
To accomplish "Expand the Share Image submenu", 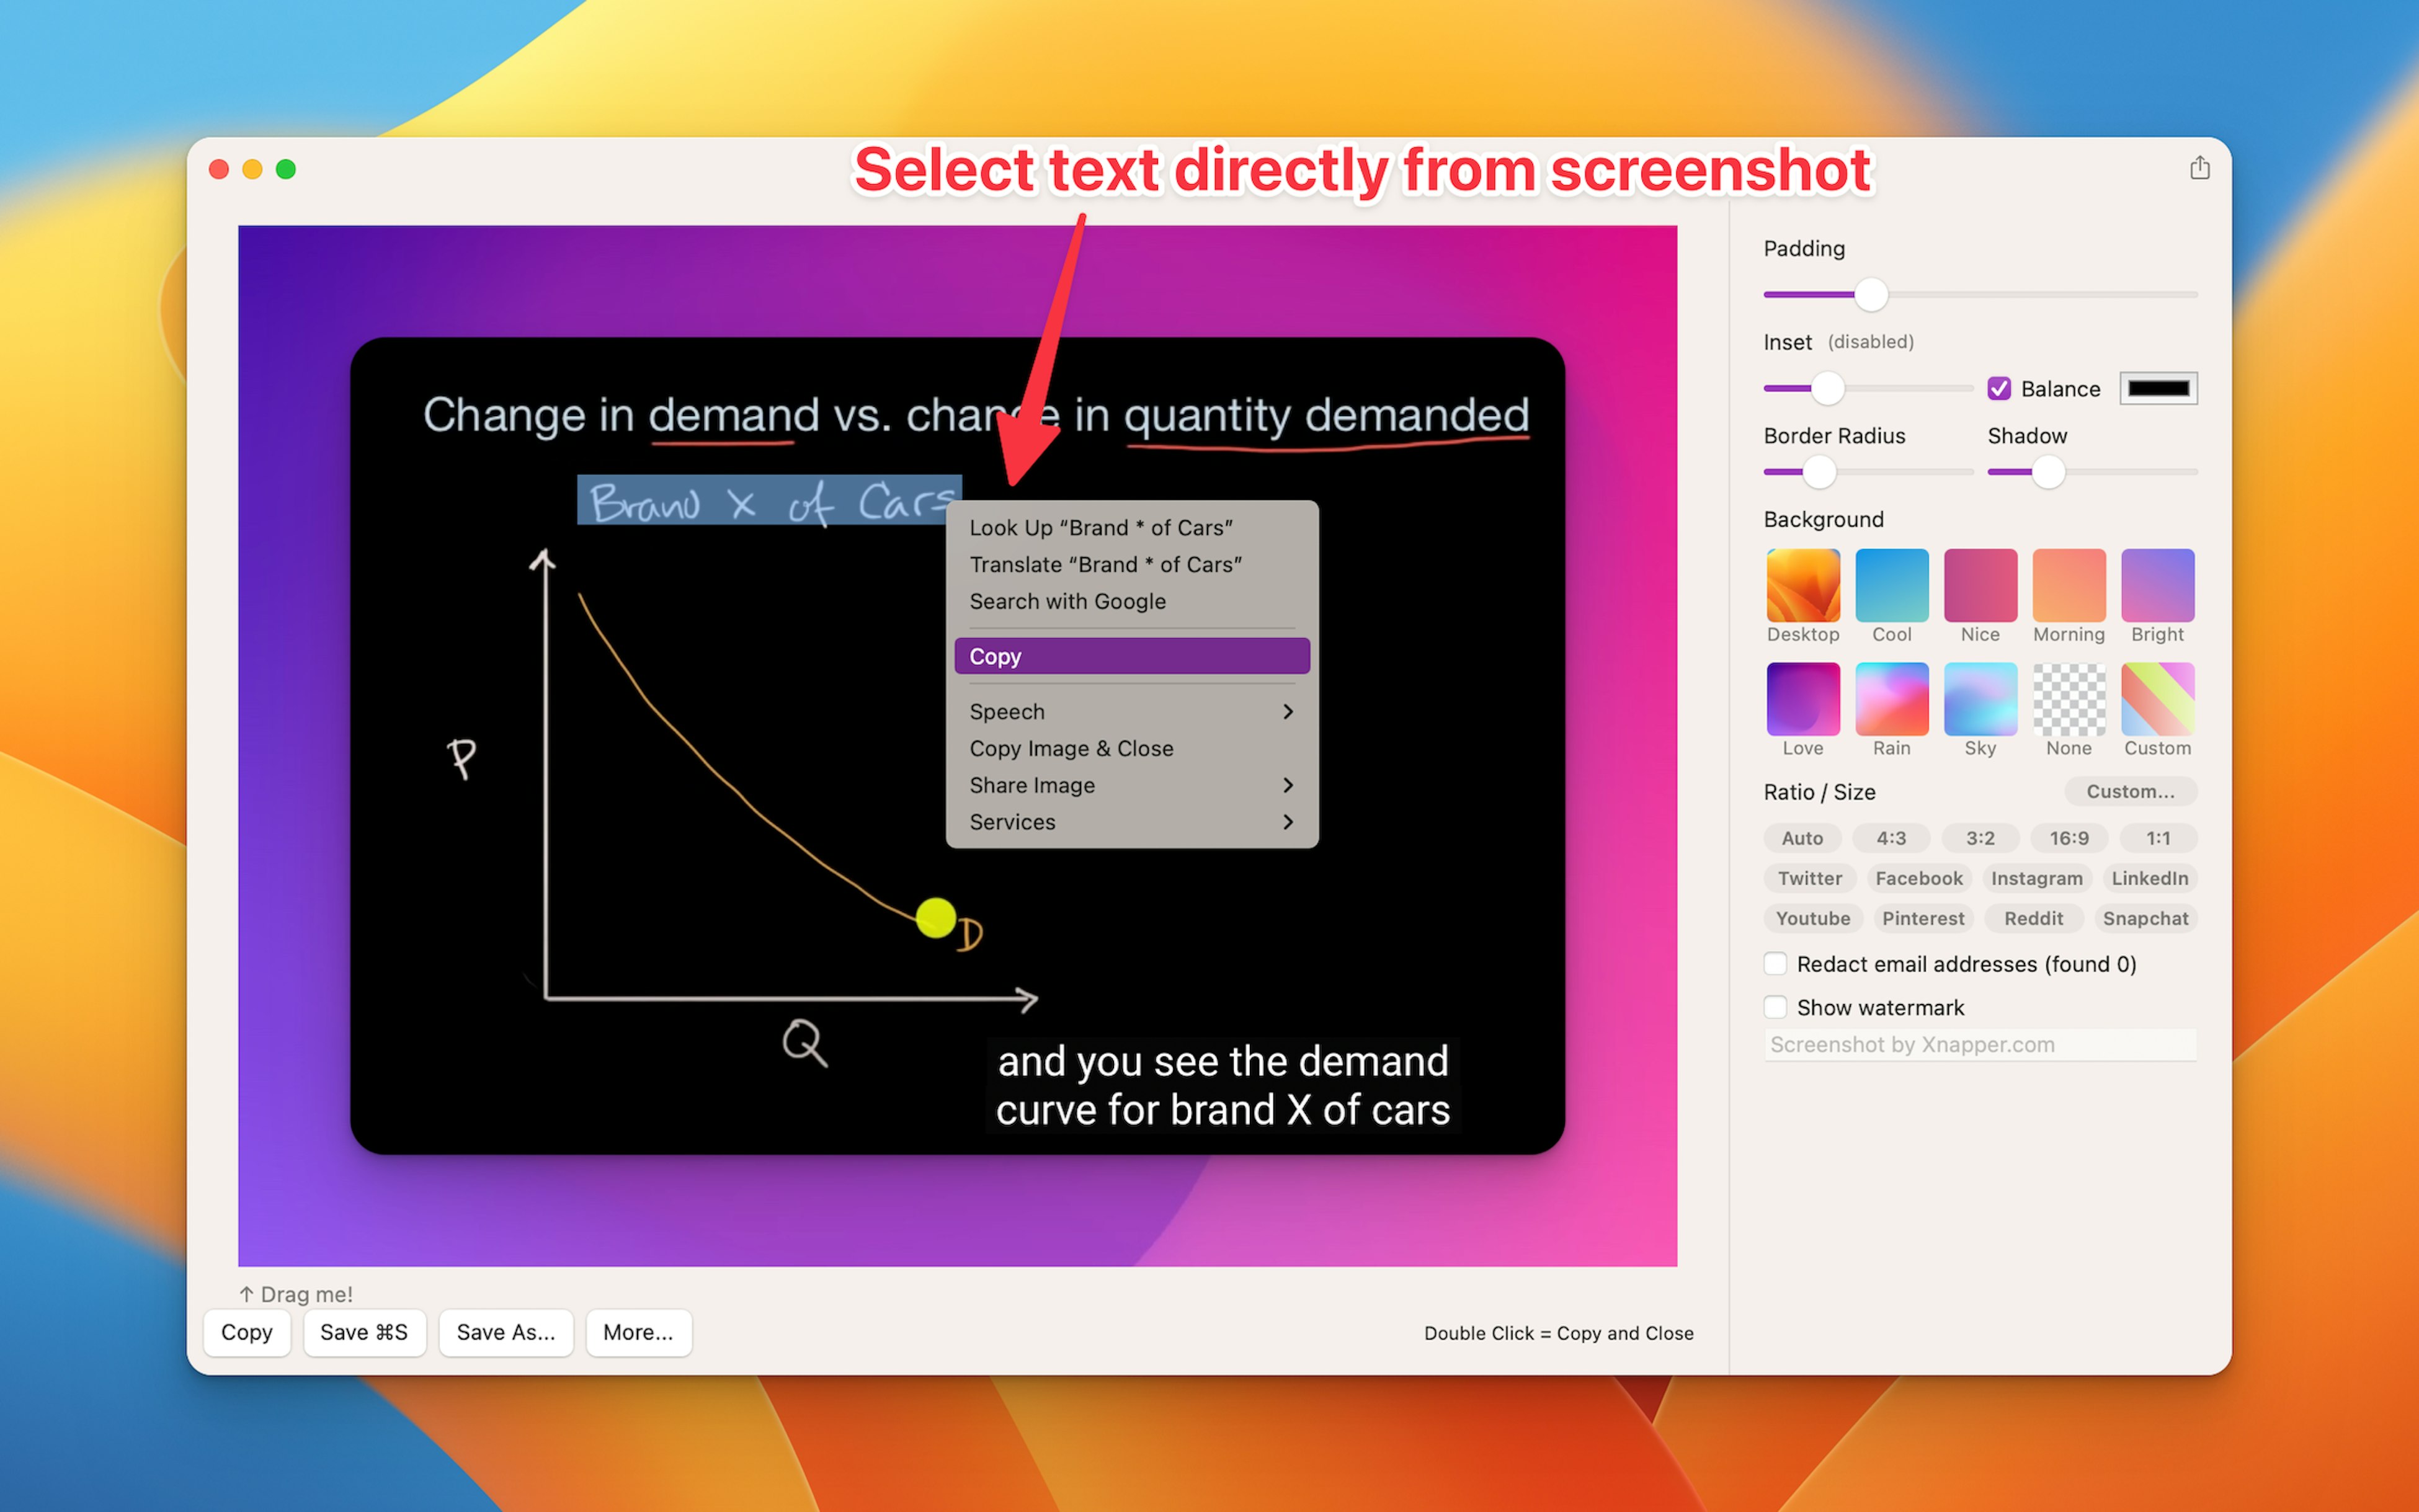I will (x=1131, y=785).
